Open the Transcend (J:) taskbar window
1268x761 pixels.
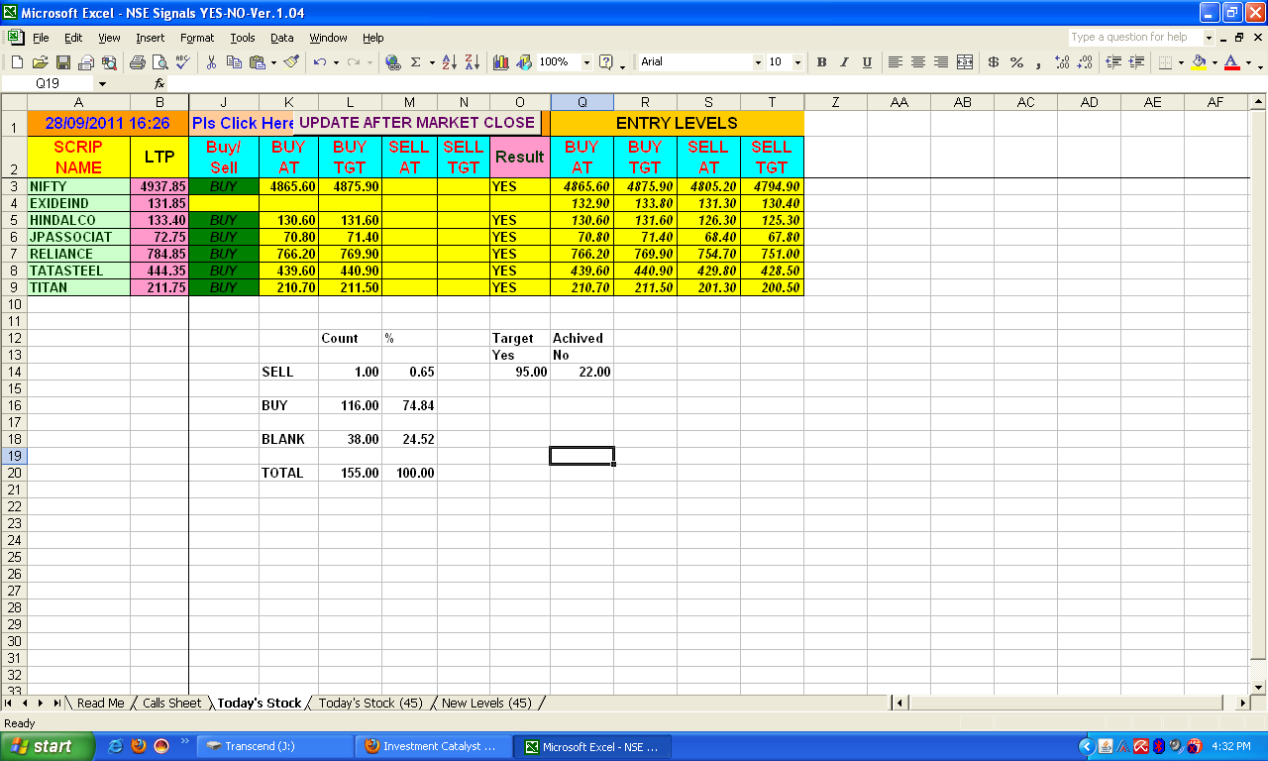pos(275,746)
